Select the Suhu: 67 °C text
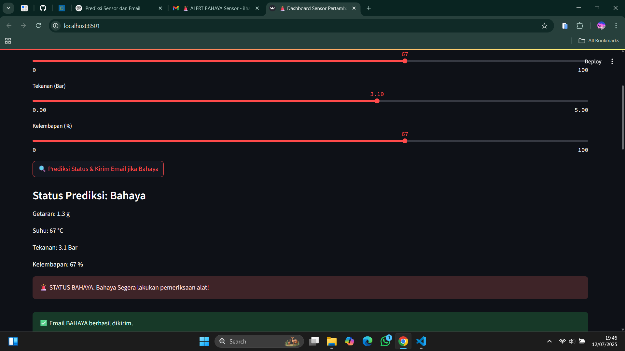 coord(48,231)
